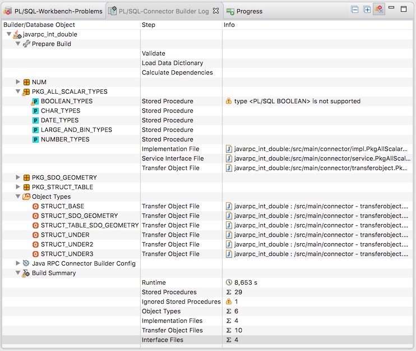Switch to PL/SQL-Workbench-Problems tab
Image resolution: width=416 pixels, height=351 pixels.
(x=53, y=11)
